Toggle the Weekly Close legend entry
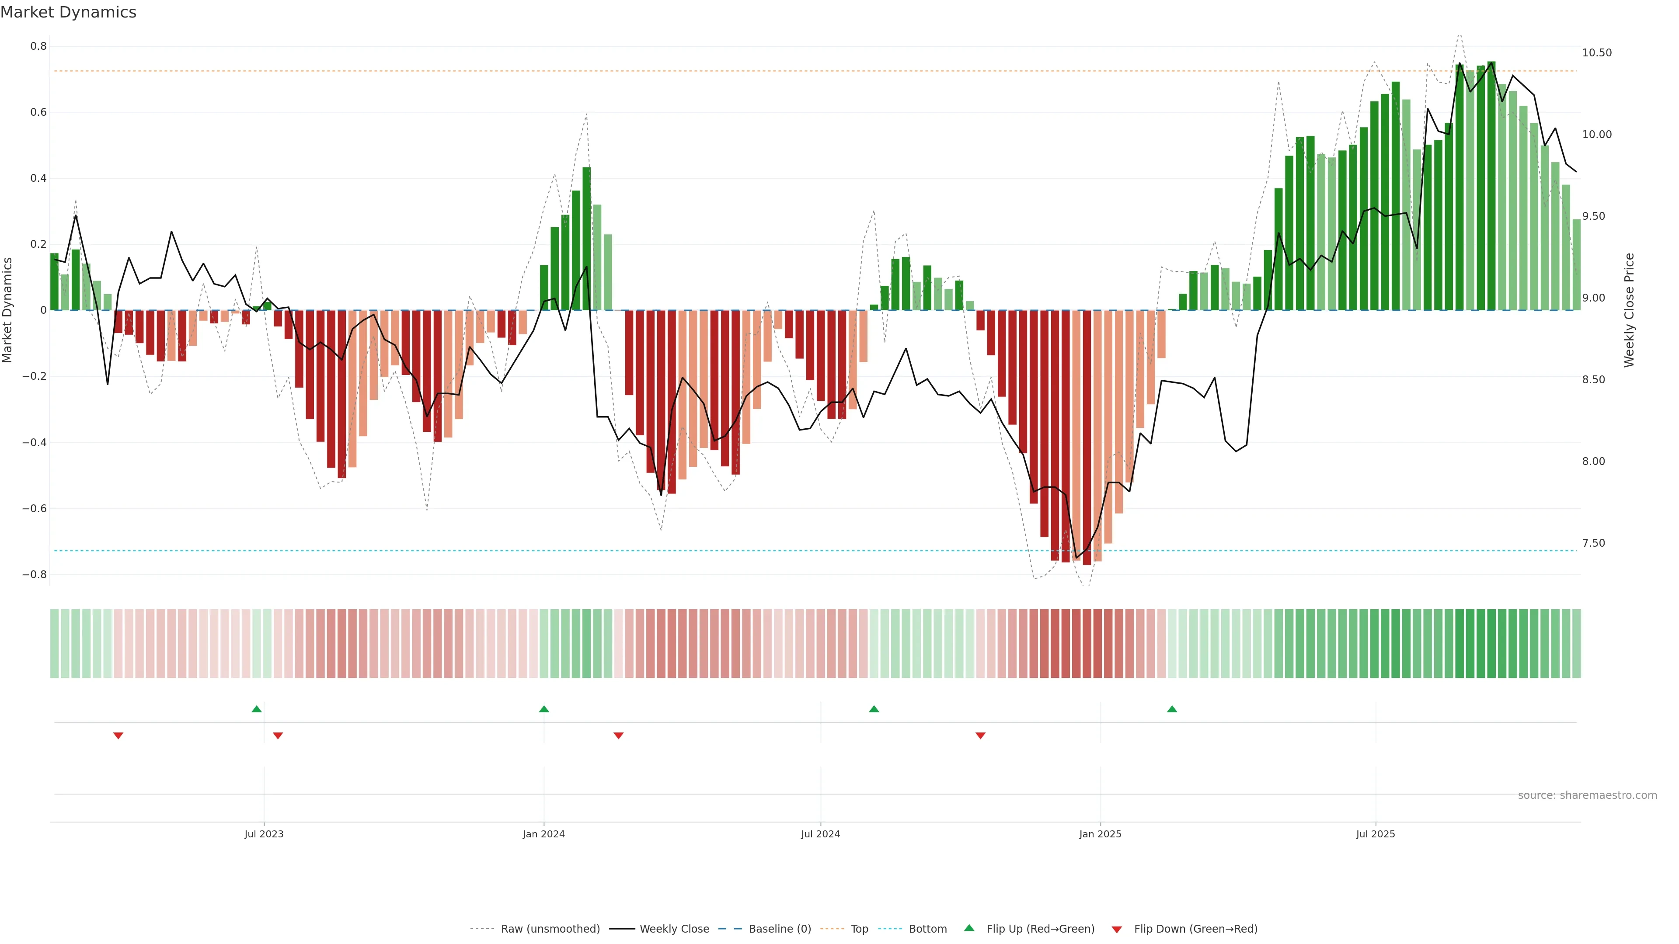Screen dimensions: 1679x944 [674, 929]
